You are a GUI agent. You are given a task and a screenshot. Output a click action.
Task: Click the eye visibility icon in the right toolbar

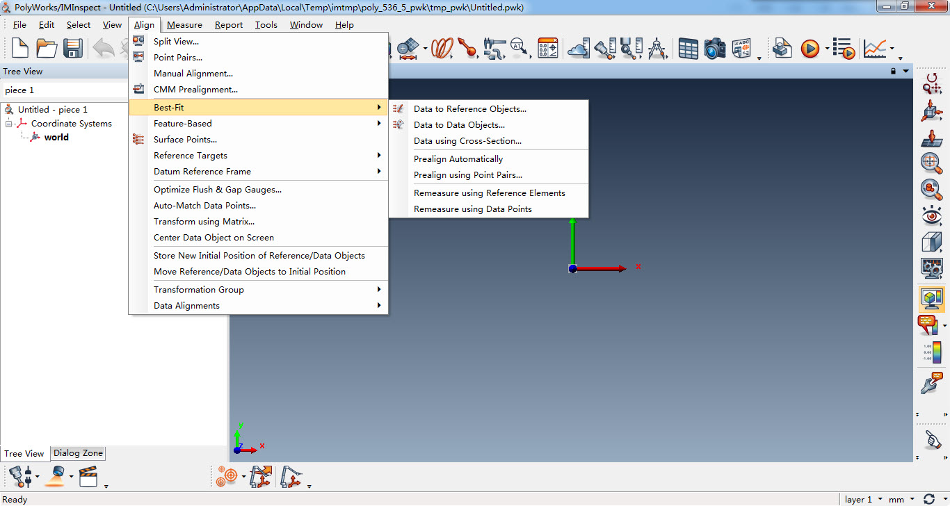click(931, 216)
